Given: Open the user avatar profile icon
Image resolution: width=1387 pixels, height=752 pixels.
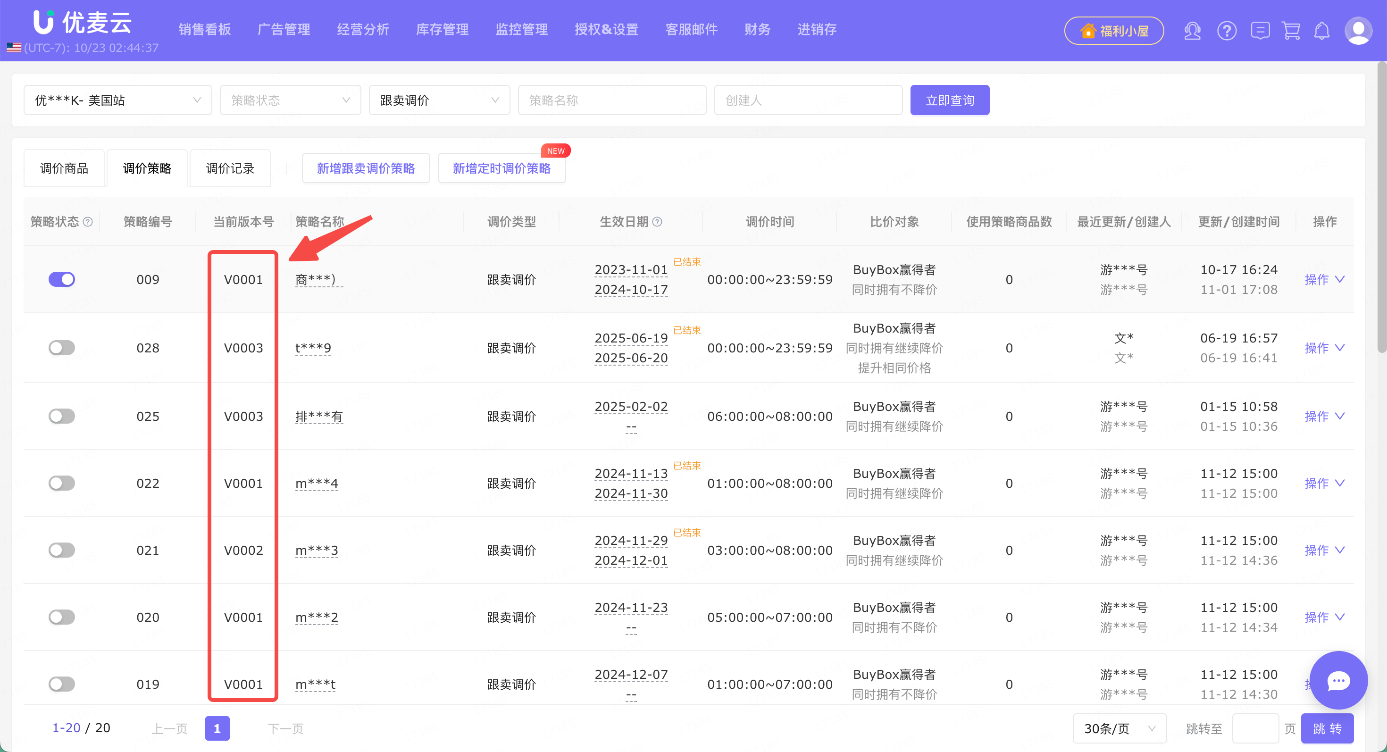Looking at the screenshot, I should (1358, 31).
